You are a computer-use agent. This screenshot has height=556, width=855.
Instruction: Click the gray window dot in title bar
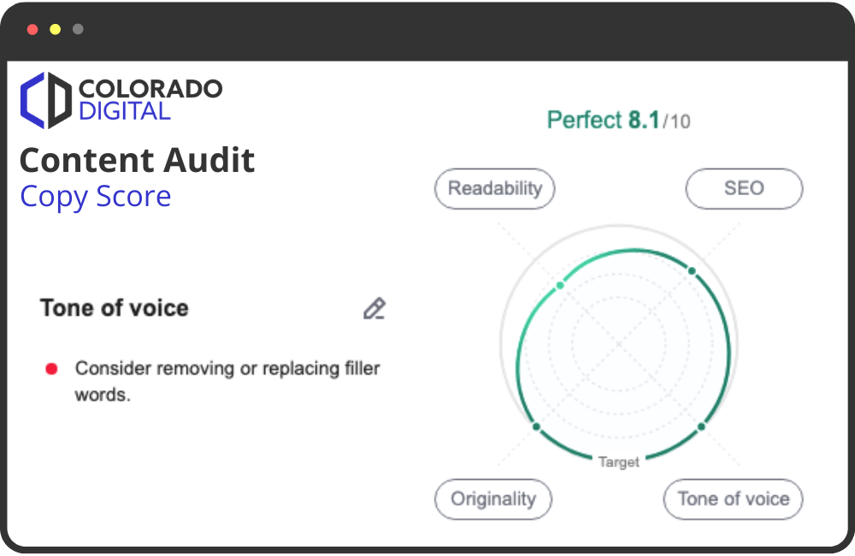(78, 29)
